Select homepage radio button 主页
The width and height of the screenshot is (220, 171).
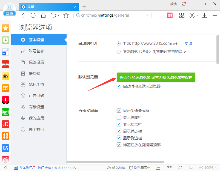pos(119,43)
